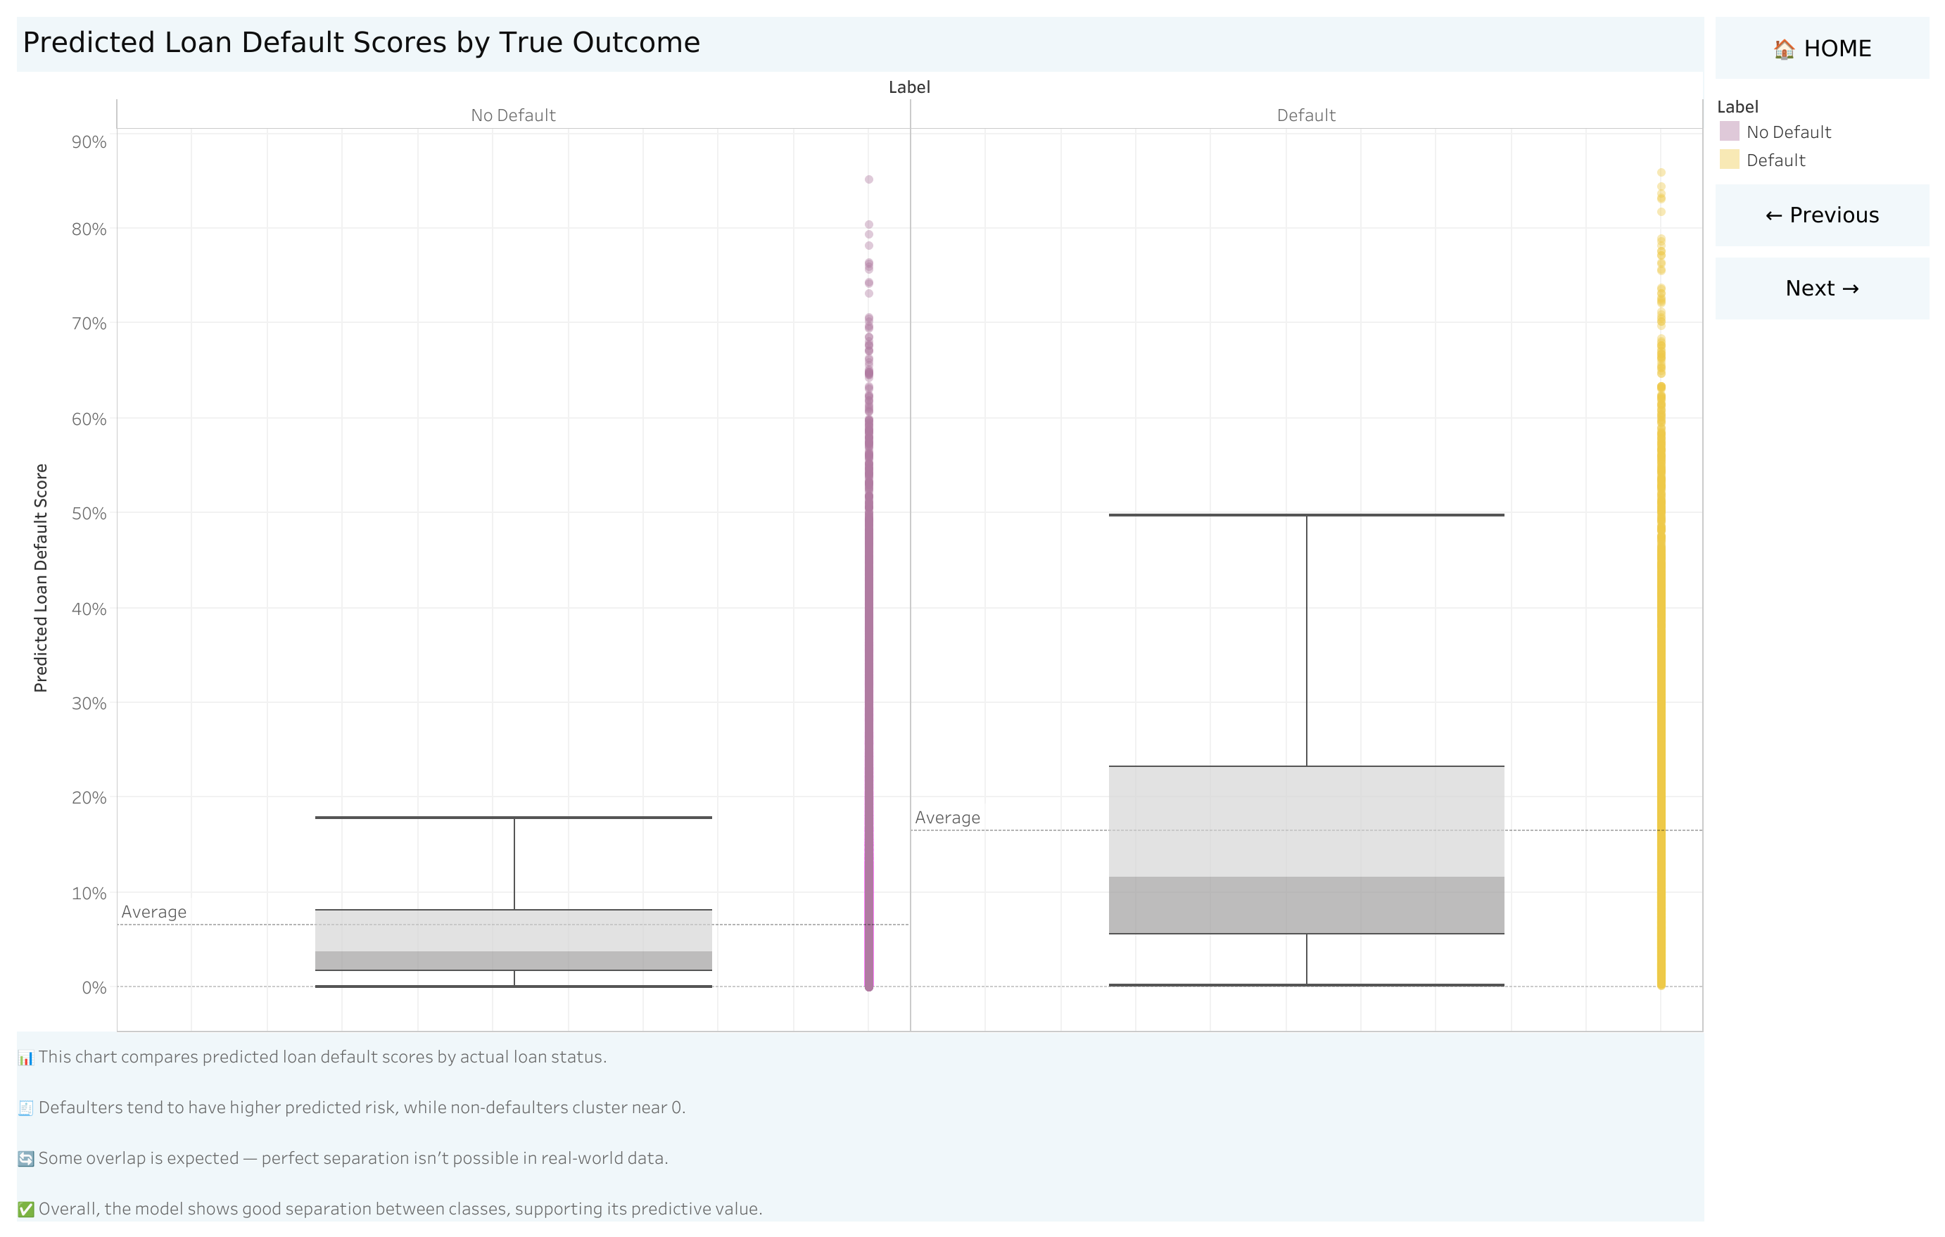Click the Predicted Loan Default Score axis title

[x=40, y=577]
